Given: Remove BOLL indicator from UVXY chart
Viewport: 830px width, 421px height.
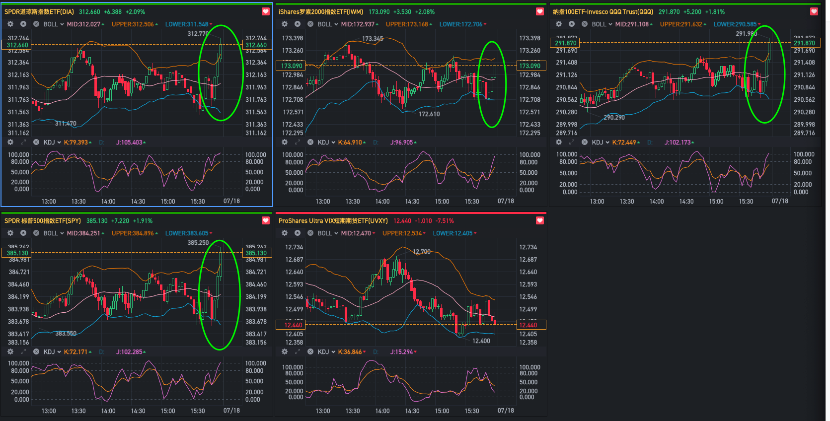Looking at the screenshot, I should coord(310,233).
